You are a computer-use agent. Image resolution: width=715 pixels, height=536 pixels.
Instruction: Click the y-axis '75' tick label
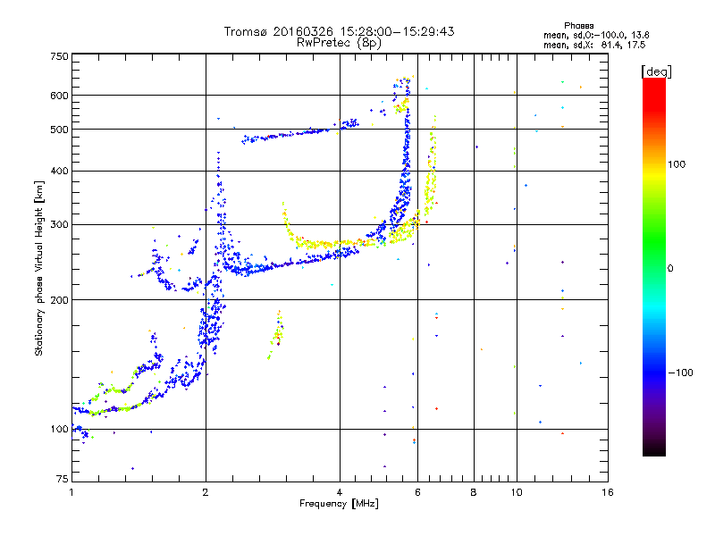point(63,479)
